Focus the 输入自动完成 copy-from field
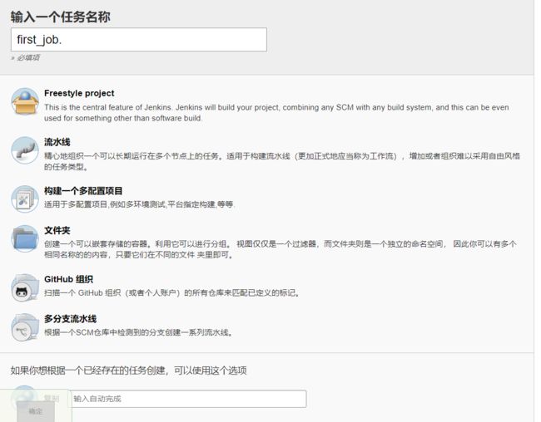541x422 pixels. tap(189, 399)
